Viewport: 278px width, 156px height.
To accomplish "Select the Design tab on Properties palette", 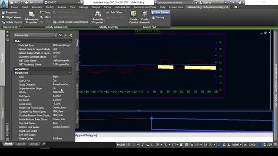I will 77,42.
